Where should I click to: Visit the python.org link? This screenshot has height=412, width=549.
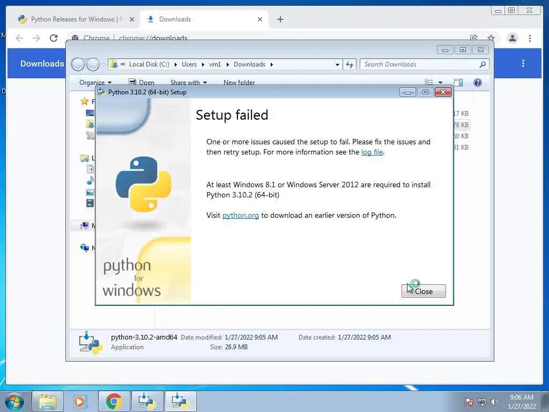(241, 215)
